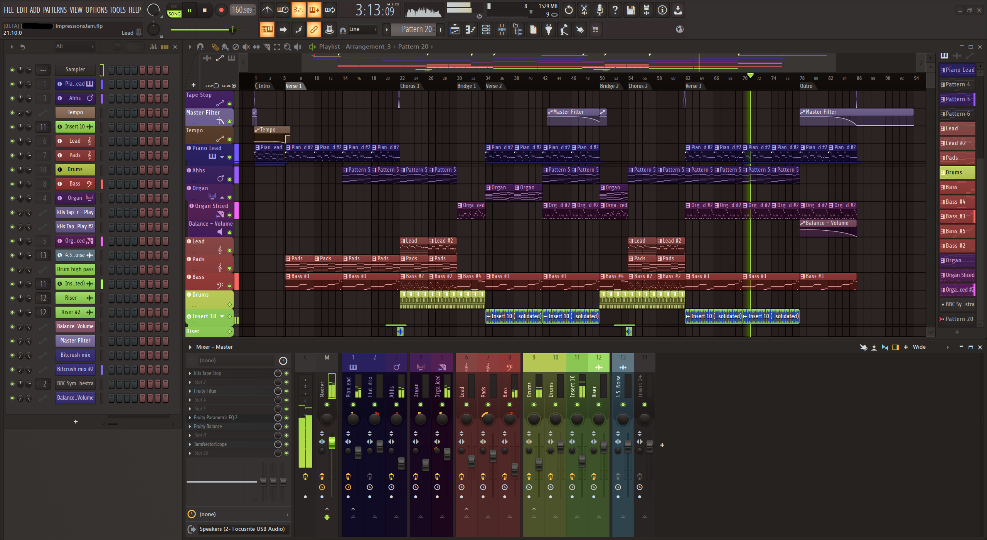
Task: Stop playback with the stop button
Action: 205,10
